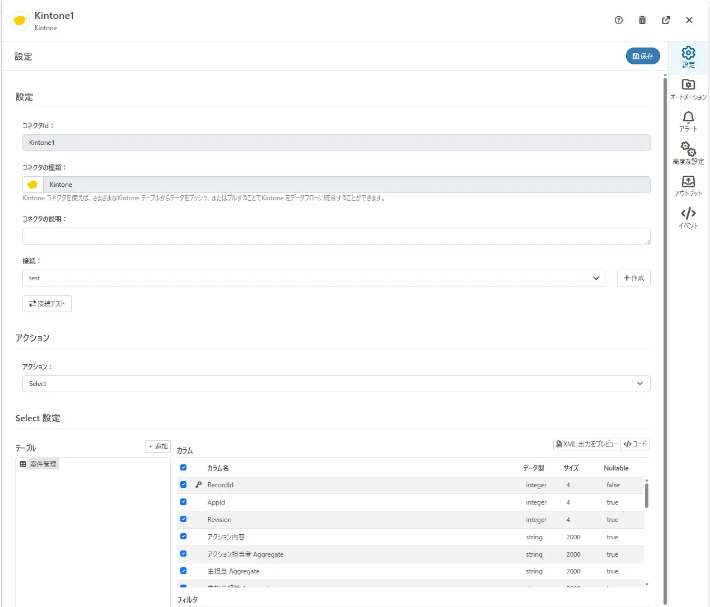Click the アクション担当者 Aggregate name

point(245,554)
